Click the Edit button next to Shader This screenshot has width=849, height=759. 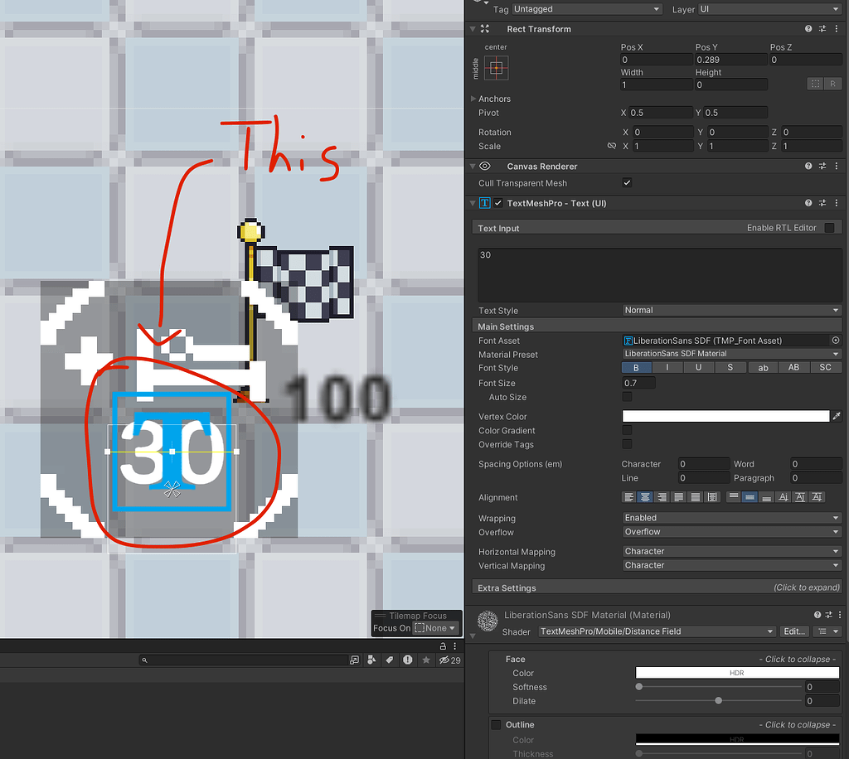click(793, 631)
